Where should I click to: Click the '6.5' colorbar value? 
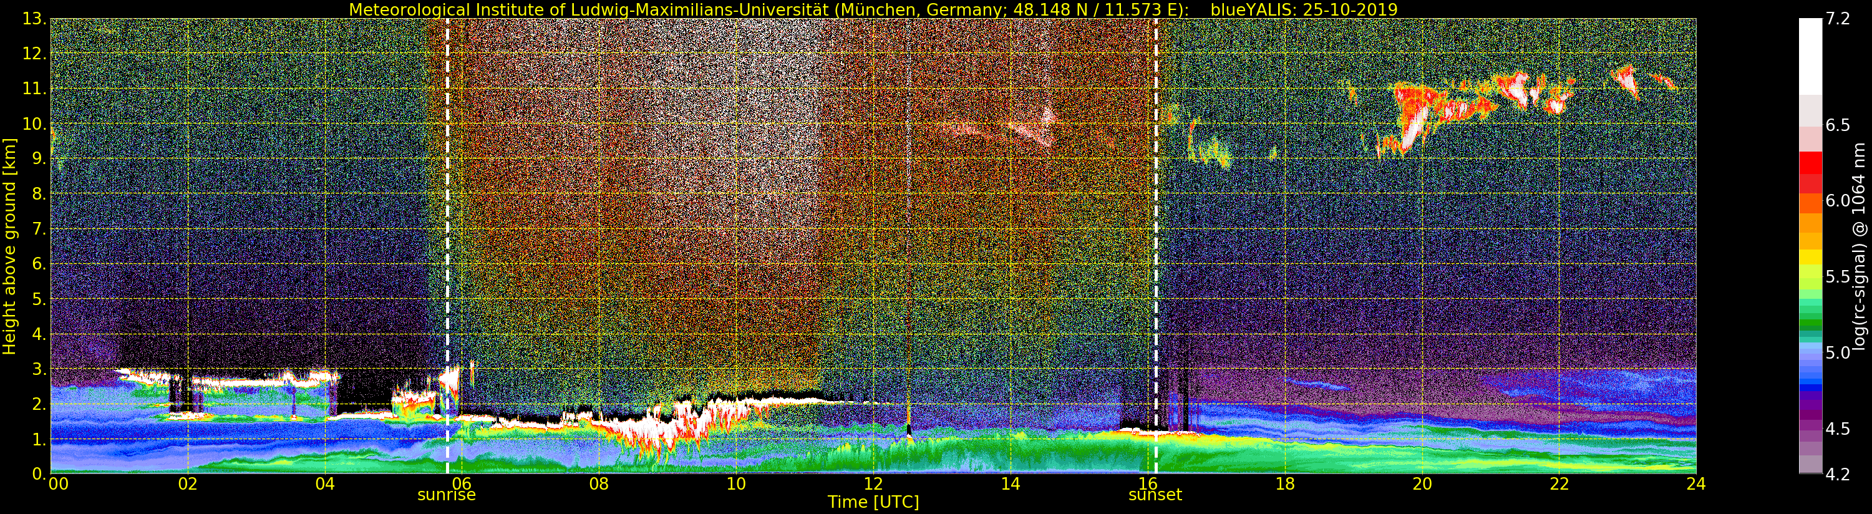click(1838, 125)
